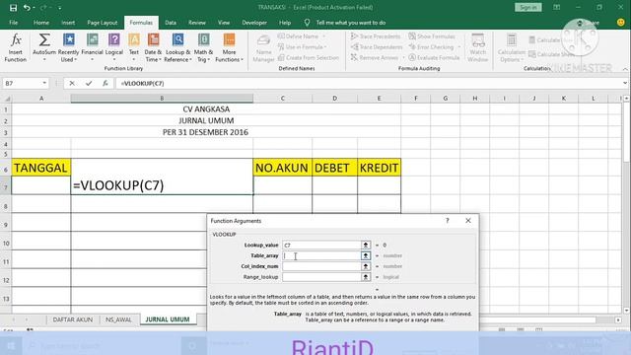Collapse dialog button for Range_lookup

[x=366, y=277]
